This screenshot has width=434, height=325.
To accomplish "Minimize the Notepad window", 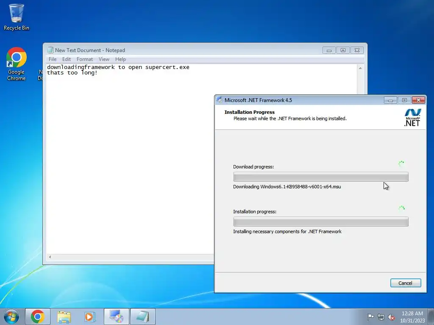I will click(x=329, y=50).
